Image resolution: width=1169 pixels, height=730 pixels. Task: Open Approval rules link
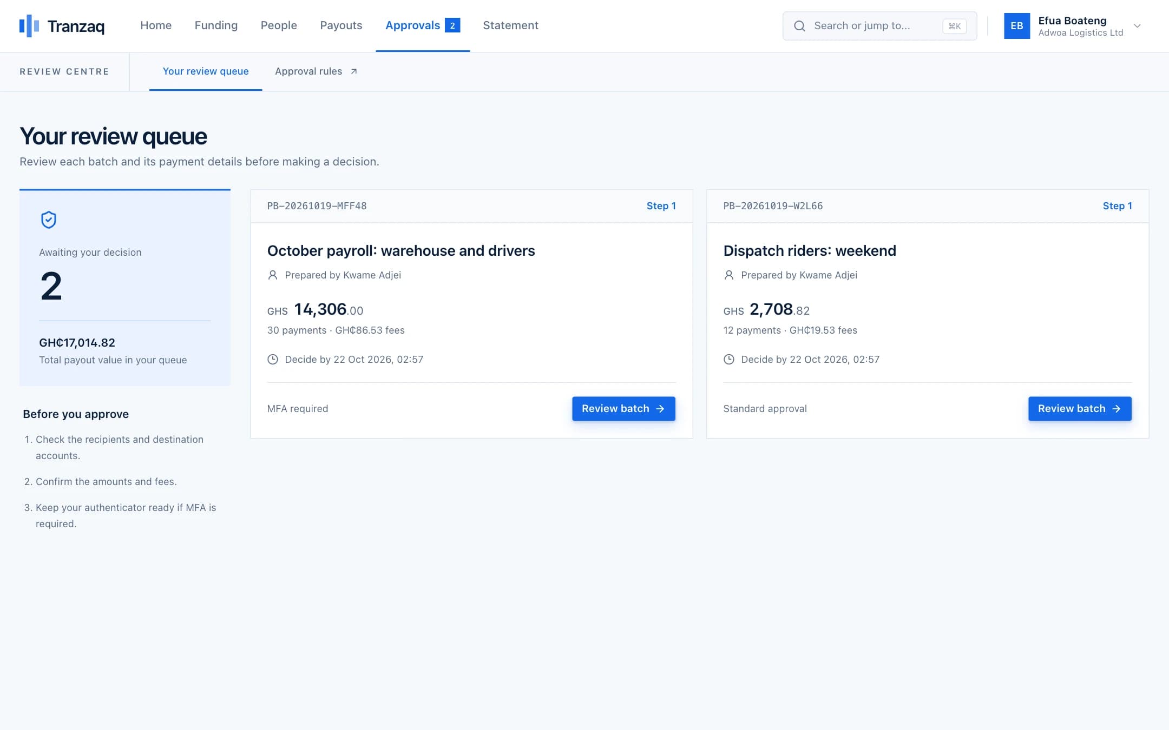point(316,71)
